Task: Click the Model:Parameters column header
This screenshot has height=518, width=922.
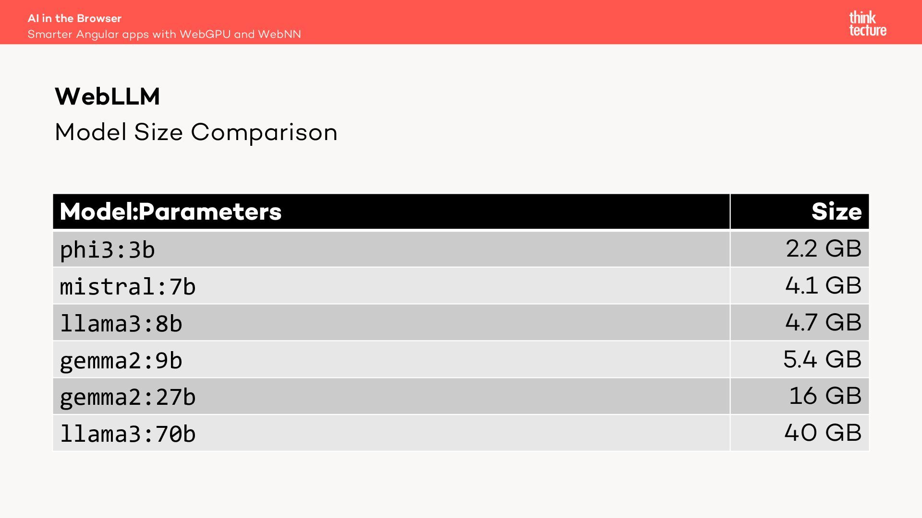Action: pyautogui.click(x=170, y=212)
